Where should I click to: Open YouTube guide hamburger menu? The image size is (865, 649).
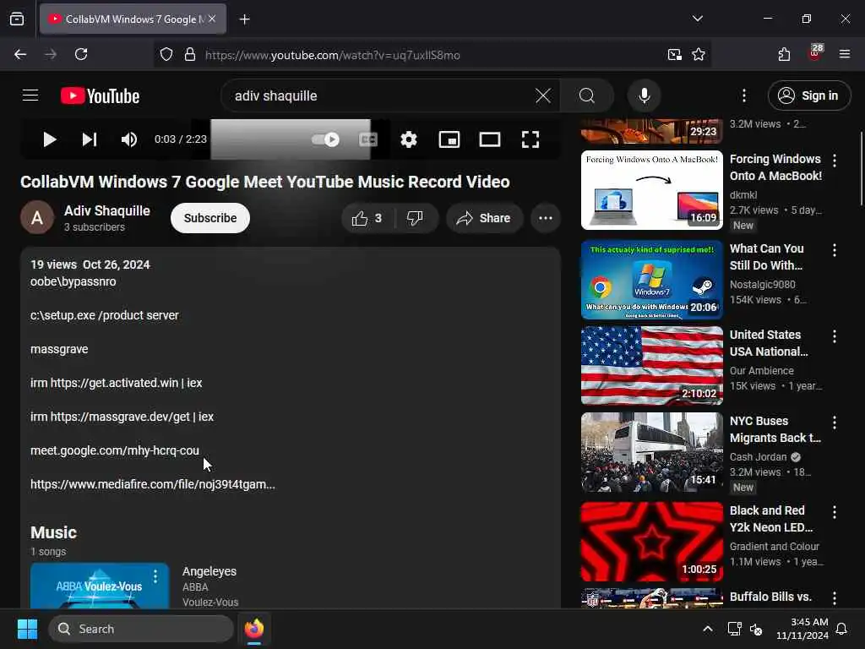pos(30,95)
